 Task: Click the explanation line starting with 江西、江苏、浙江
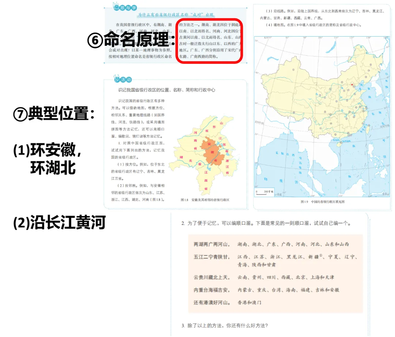coord(297,257)
